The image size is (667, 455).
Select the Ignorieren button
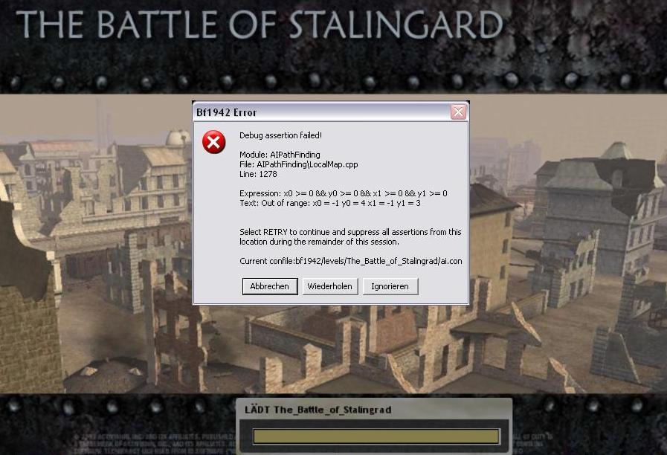[390, 286]
